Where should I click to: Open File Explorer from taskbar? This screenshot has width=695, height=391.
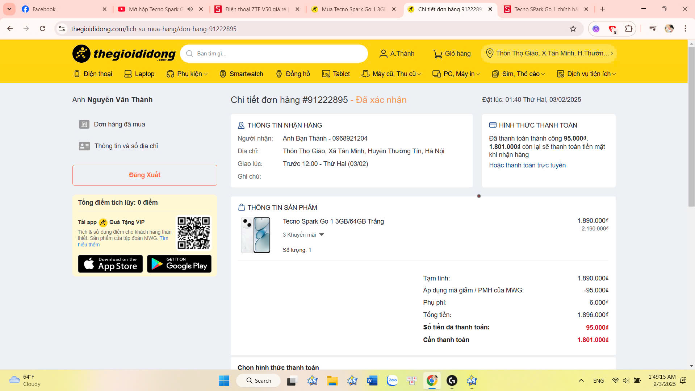coord(332,380)
